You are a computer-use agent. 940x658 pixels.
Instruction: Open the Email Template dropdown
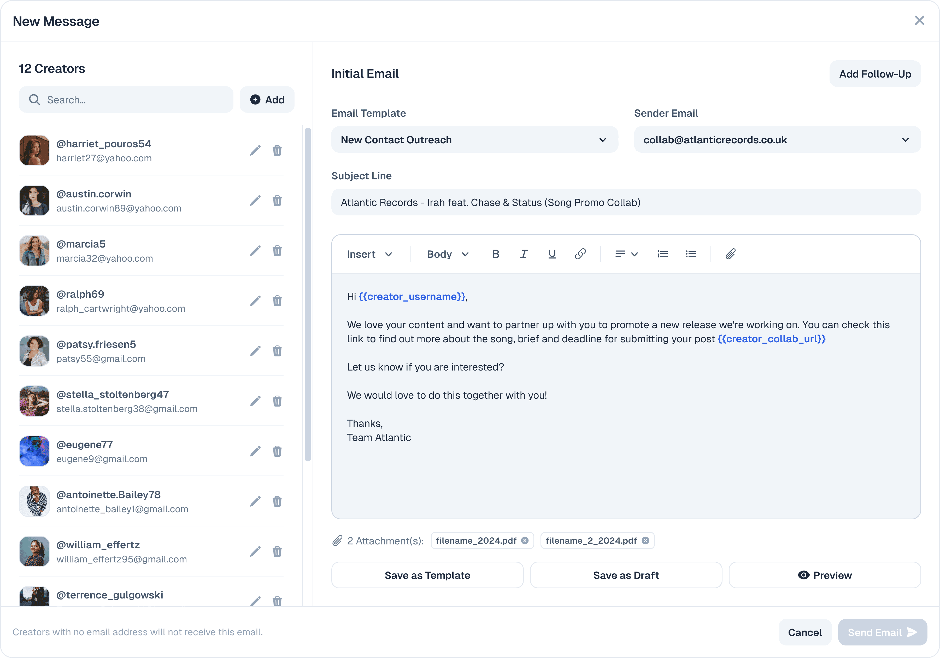coord(474,140)
